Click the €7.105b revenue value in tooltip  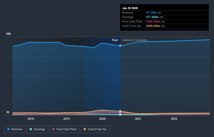[151, 13]
